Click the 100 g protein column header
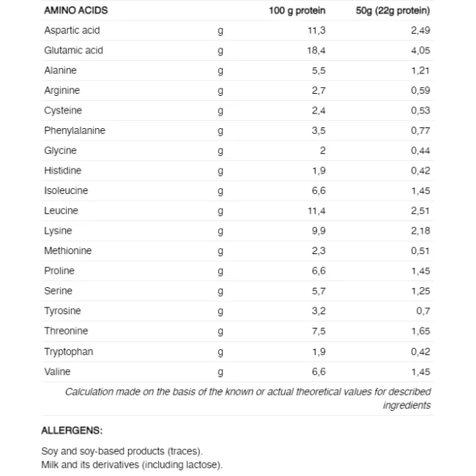Screen dimensions: 476x476 pyautogui.click(x=297, y=10)
